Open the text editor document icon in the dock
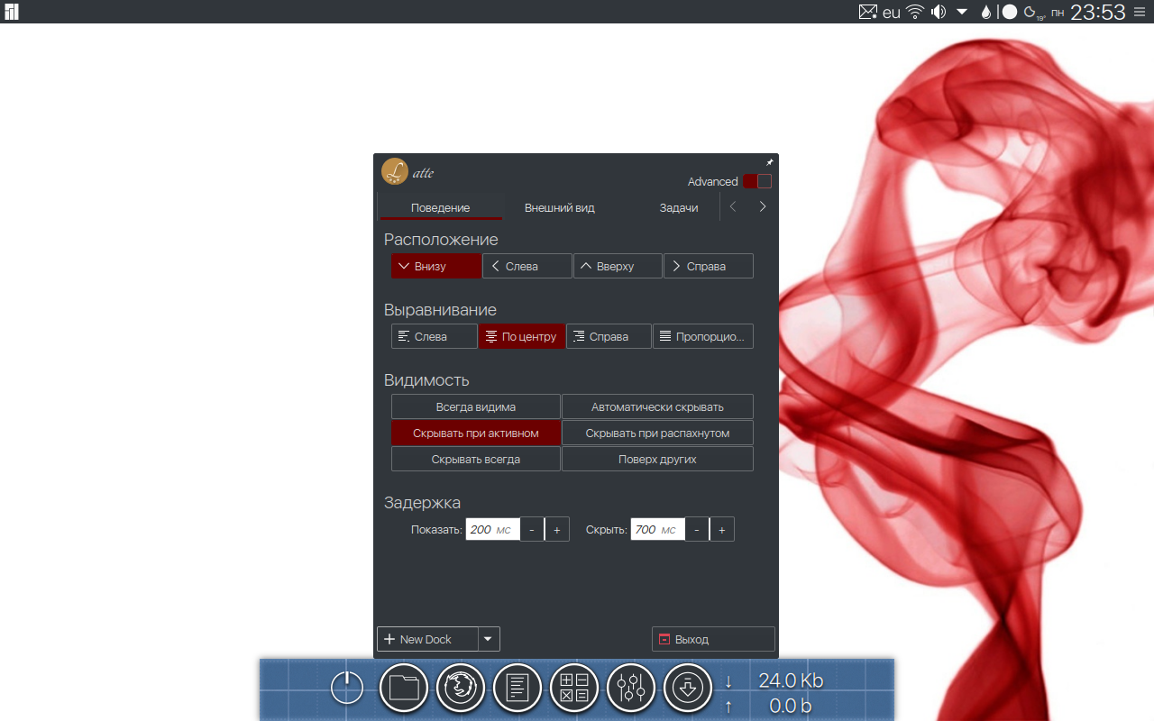 pos(517,689)
